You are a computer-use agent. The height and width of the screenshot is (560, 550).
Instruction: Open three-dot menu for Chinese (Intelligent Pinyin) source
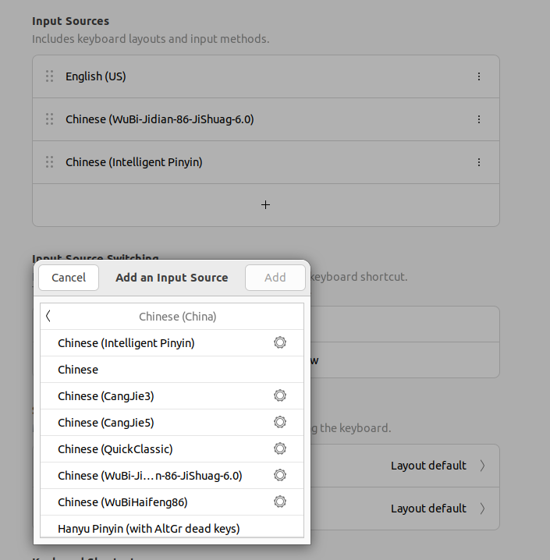click(478, 162)
